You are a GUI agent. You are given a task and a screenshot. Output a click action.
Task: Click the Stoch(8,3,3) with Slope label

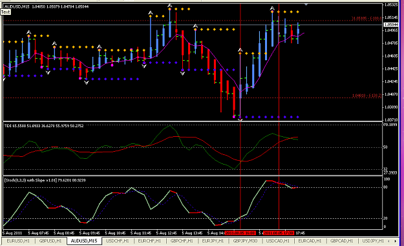(45, 180)
